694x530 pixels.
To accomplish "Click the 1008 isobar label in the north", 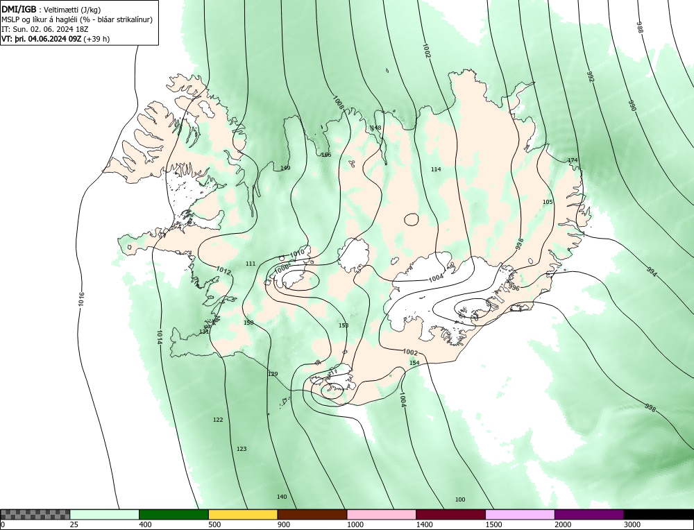I will [339, 102].
